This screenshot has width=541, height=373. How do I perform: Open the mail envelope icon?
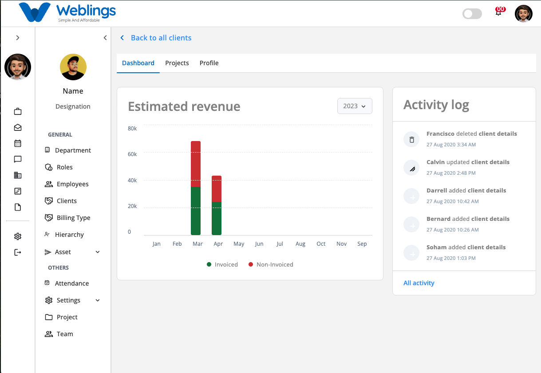tap(18, 127)
